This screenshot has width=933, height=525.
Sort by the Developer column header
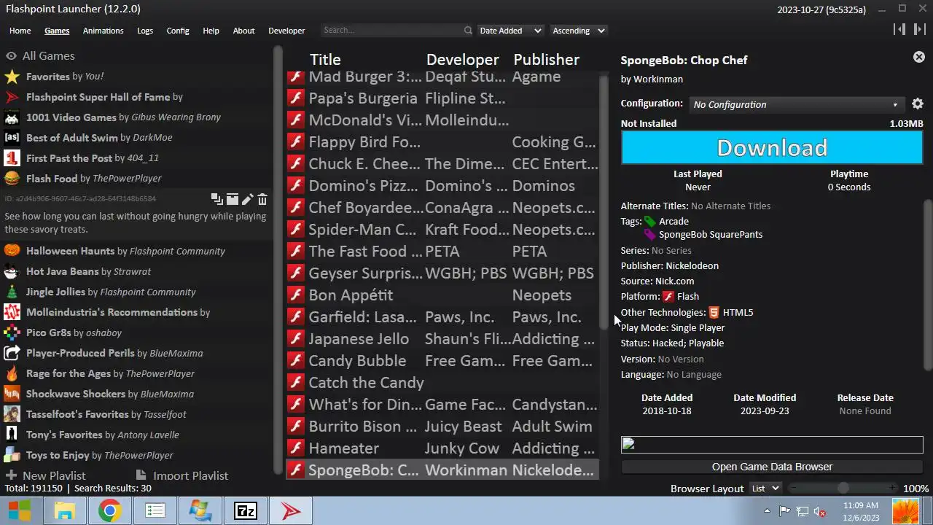click(462, 60)
